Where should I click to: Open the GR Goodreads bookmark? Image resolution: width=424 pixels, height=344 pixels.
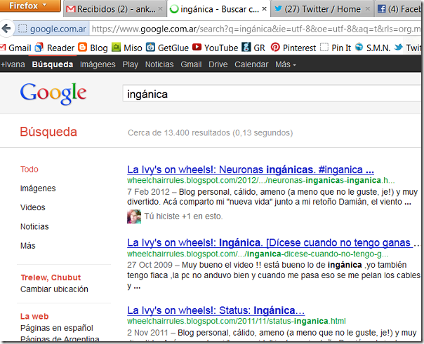(x=253, y=48)
